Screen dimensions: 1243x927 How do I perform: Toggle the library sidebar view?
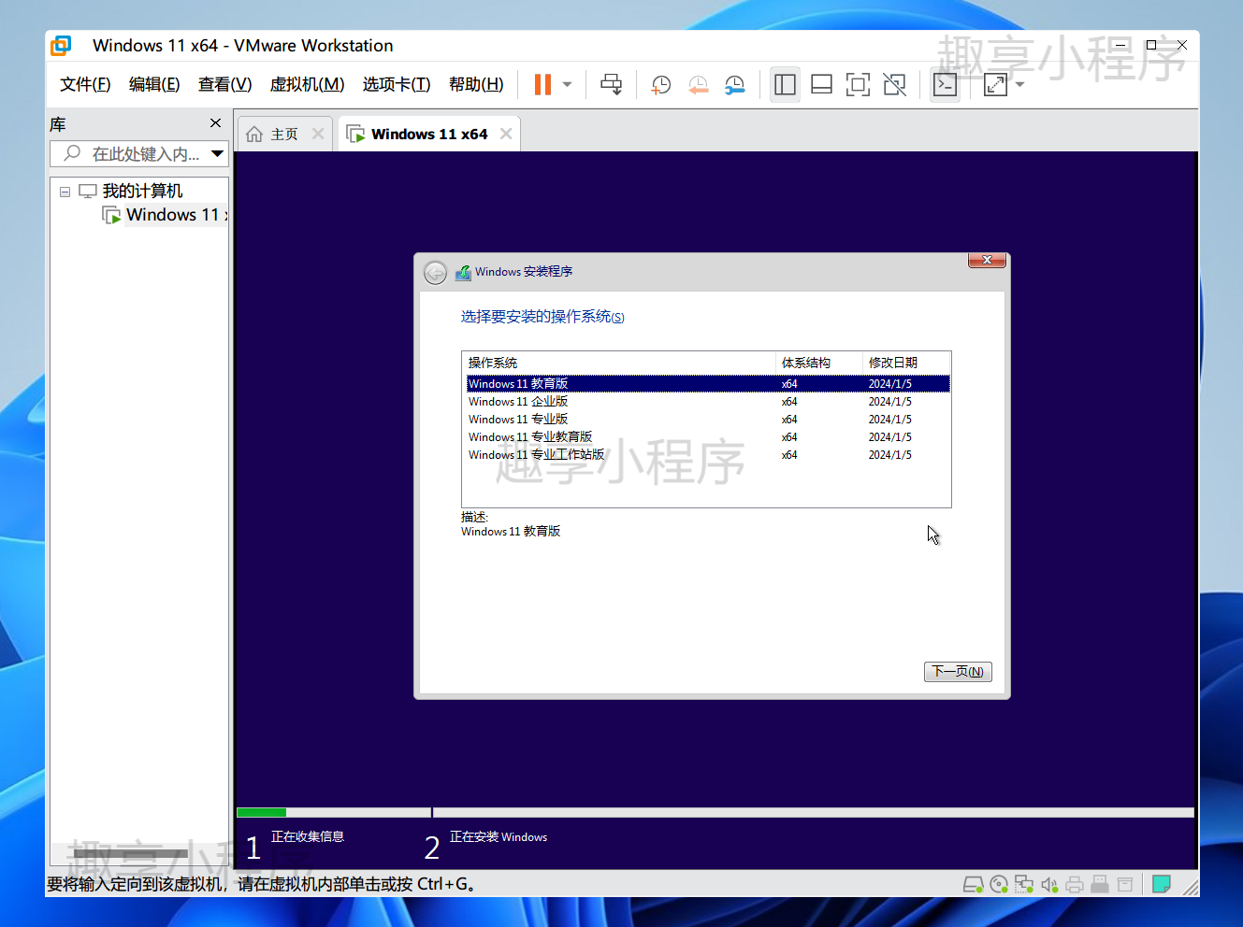click(785, 85)
